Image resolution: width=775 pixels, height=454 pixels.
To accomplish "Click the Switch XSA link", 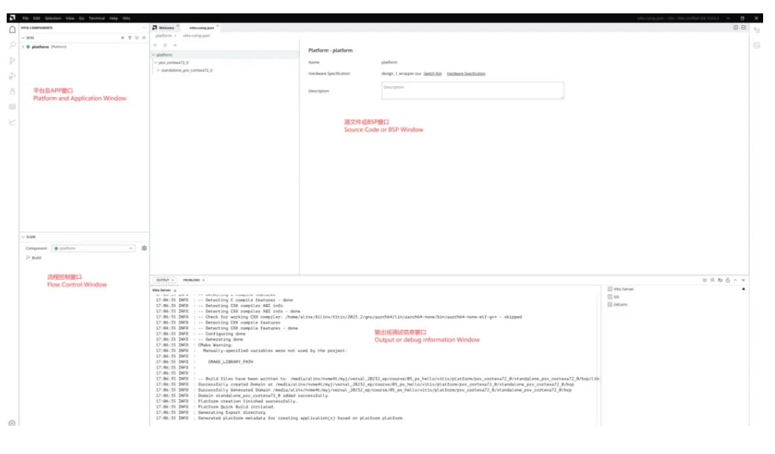I will [432, 73].
